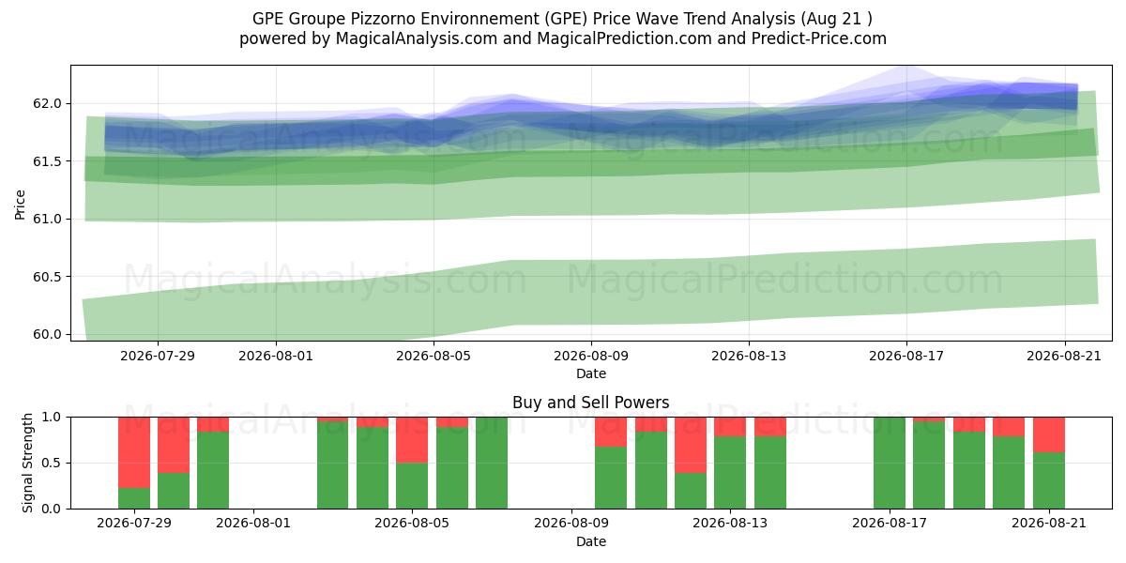Viewport: 1126px width, 563px height.
Task: Click the 62.0 price tick label
Action: [46, 103]
